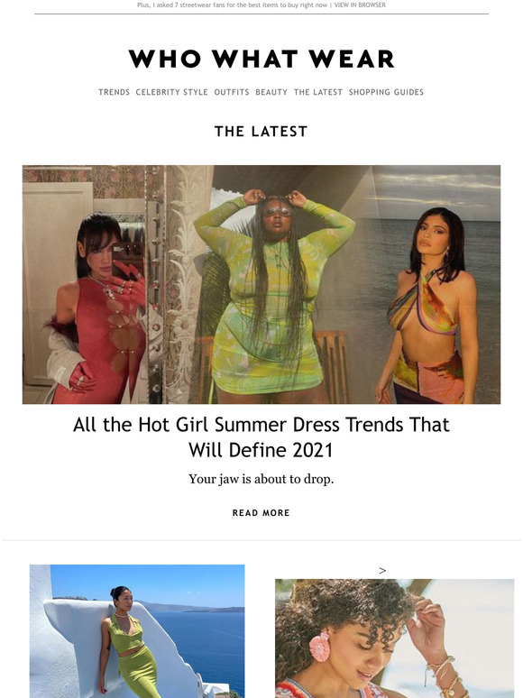Click View in Browser link
This screenshot has height=698, width=523.
pyautogui.click(x=360, y=5)
